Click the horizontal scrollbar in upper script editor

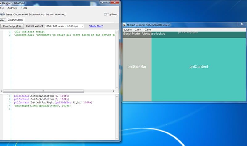43,91
